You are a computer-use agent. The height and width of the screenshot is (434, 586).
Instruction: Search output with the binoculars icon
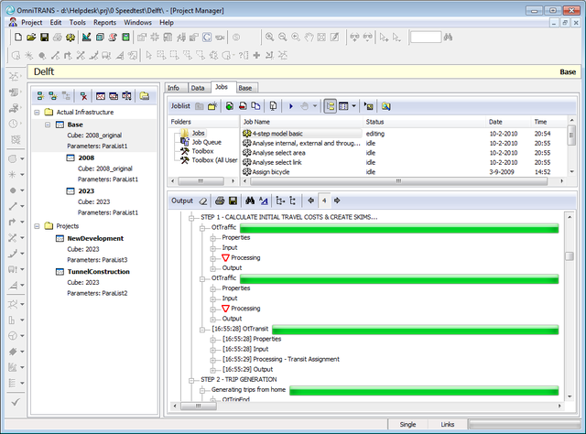tap(250, 201)
